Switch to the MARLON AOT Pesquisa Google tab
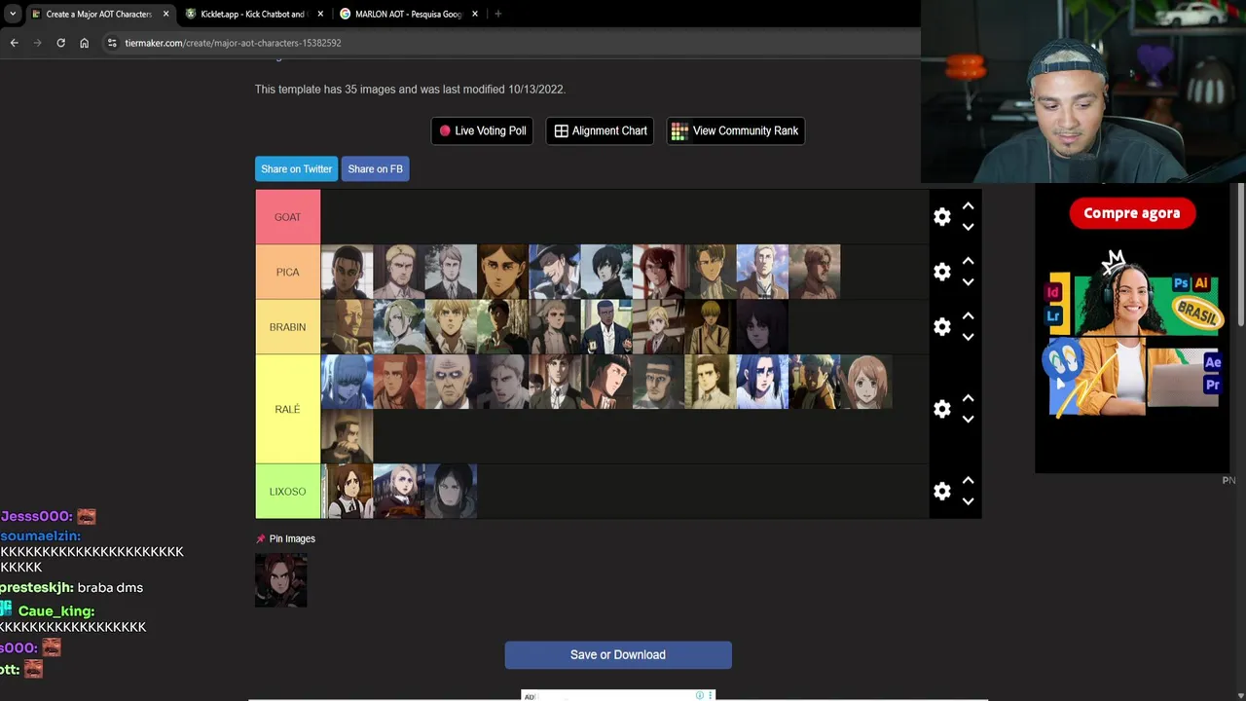Image resolution: width=1246 pixels, height=701 pixels. click(408, 14)
